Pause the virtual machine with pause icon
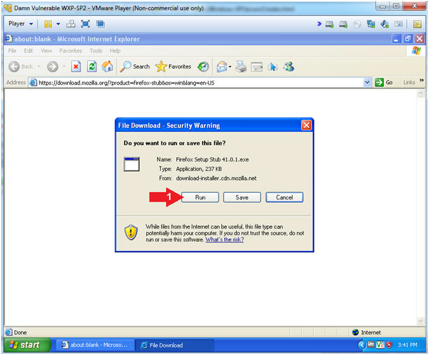 tap(48, 24)
